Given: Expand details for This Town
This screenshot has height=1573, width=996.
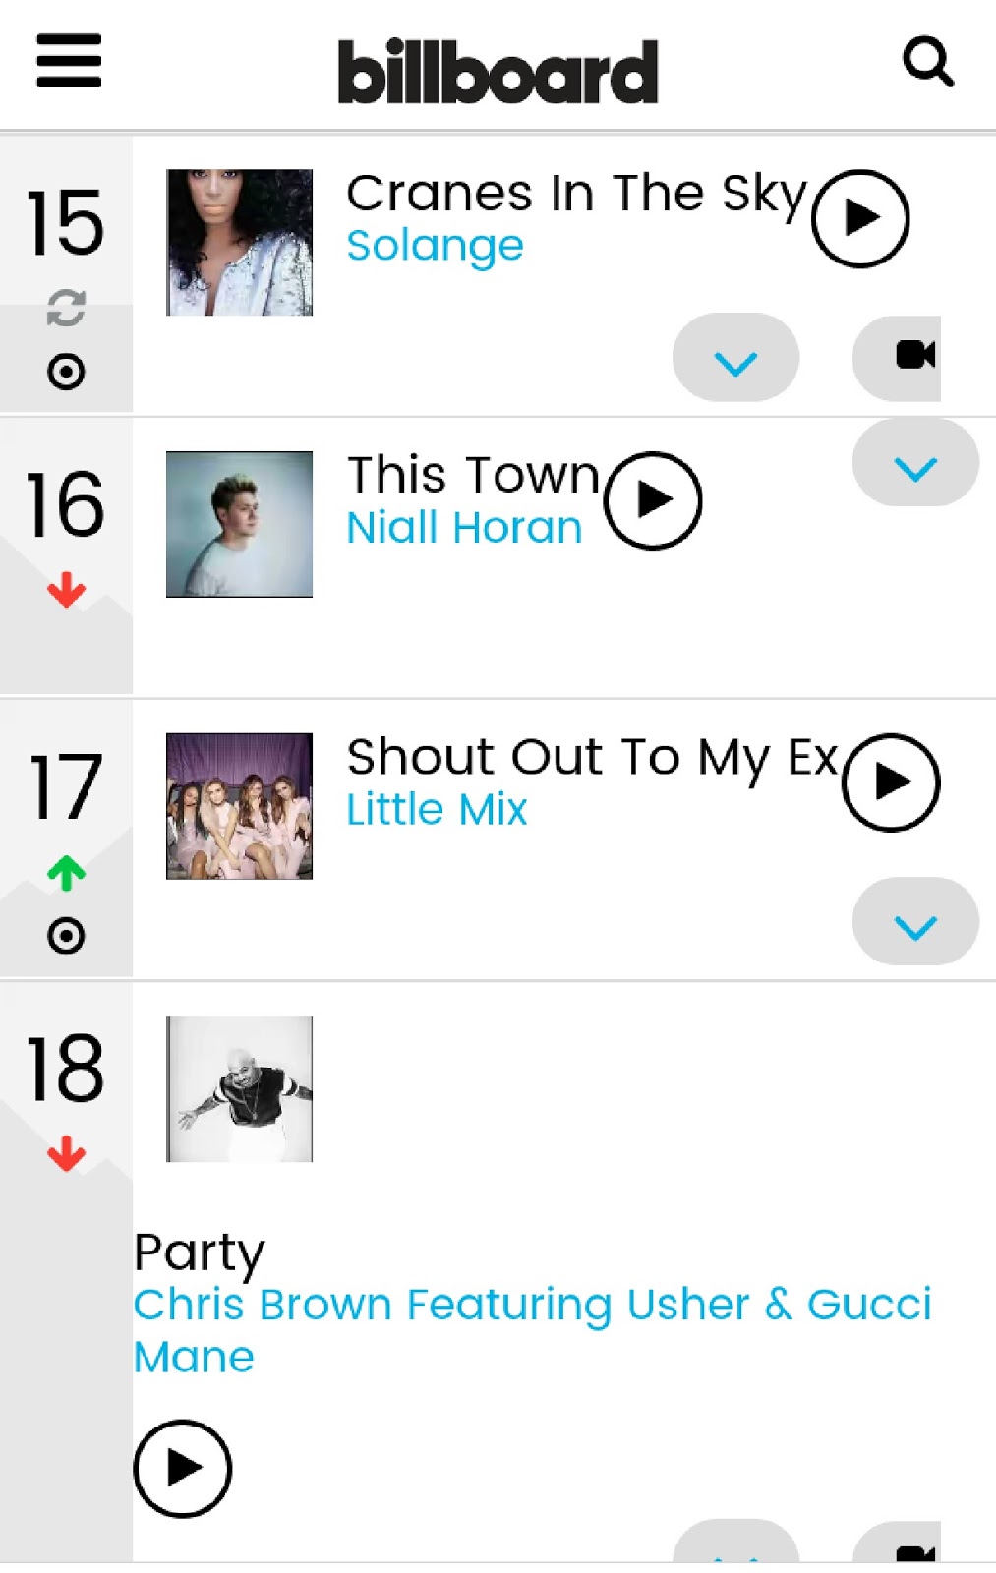Looking at the screenshot, I should [913, 470].
